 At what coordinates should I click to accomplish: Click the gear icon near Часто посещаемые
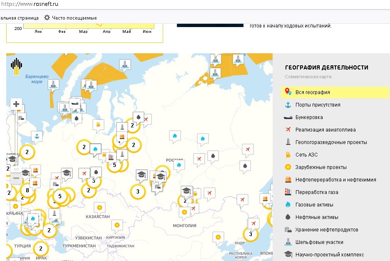coord(47,18)
